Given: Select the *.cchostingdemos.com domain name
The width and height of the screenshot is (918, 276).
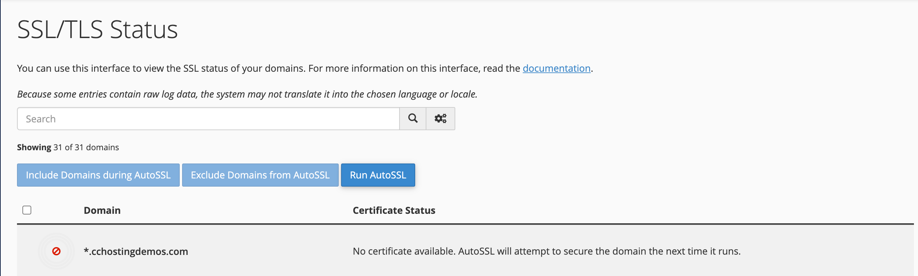Looking at the screenshot, I should [136, 252].
